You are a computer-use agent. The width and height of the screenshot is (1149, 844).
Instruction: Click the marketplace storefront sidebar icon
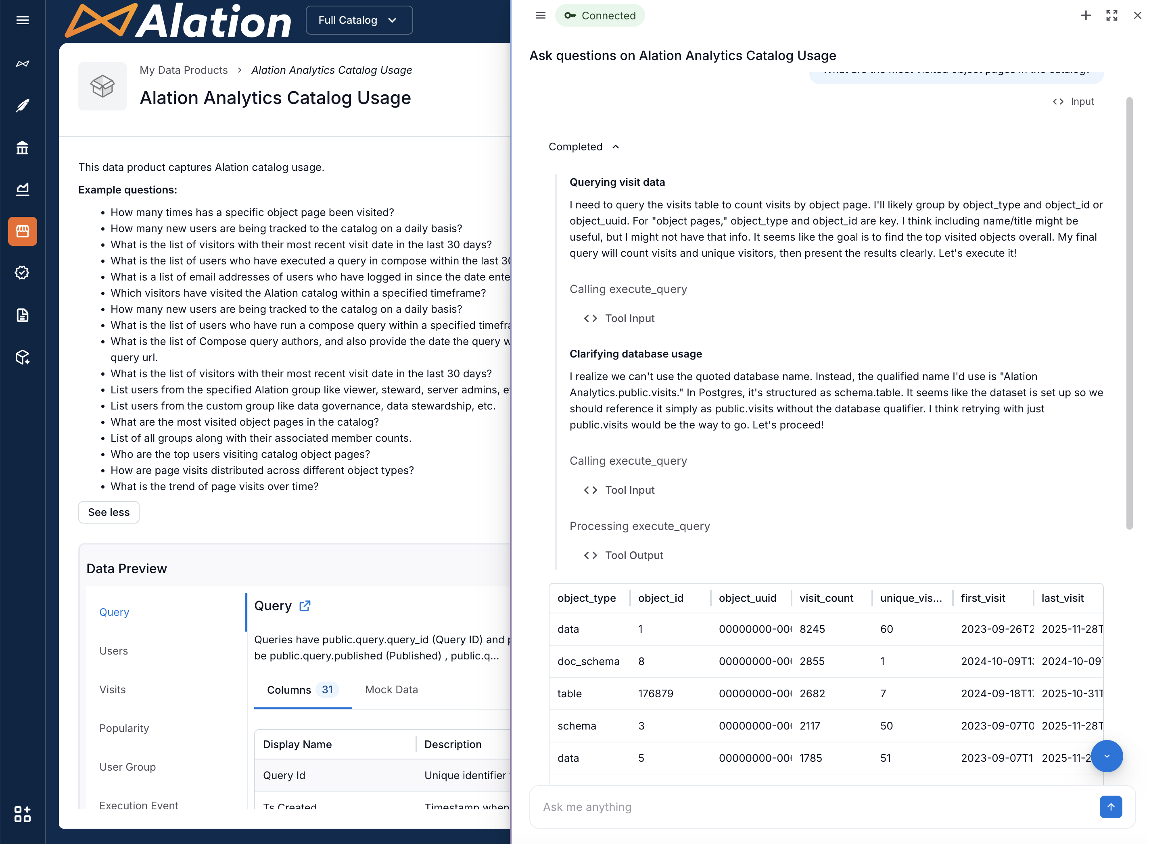pos(22,231)
